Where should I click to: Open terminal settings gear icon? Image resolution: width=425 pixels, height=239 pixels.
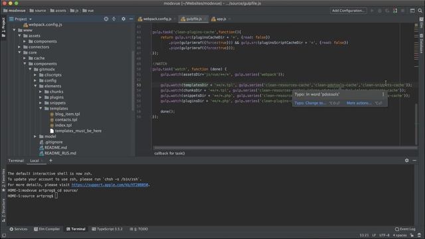coord(406,161)
